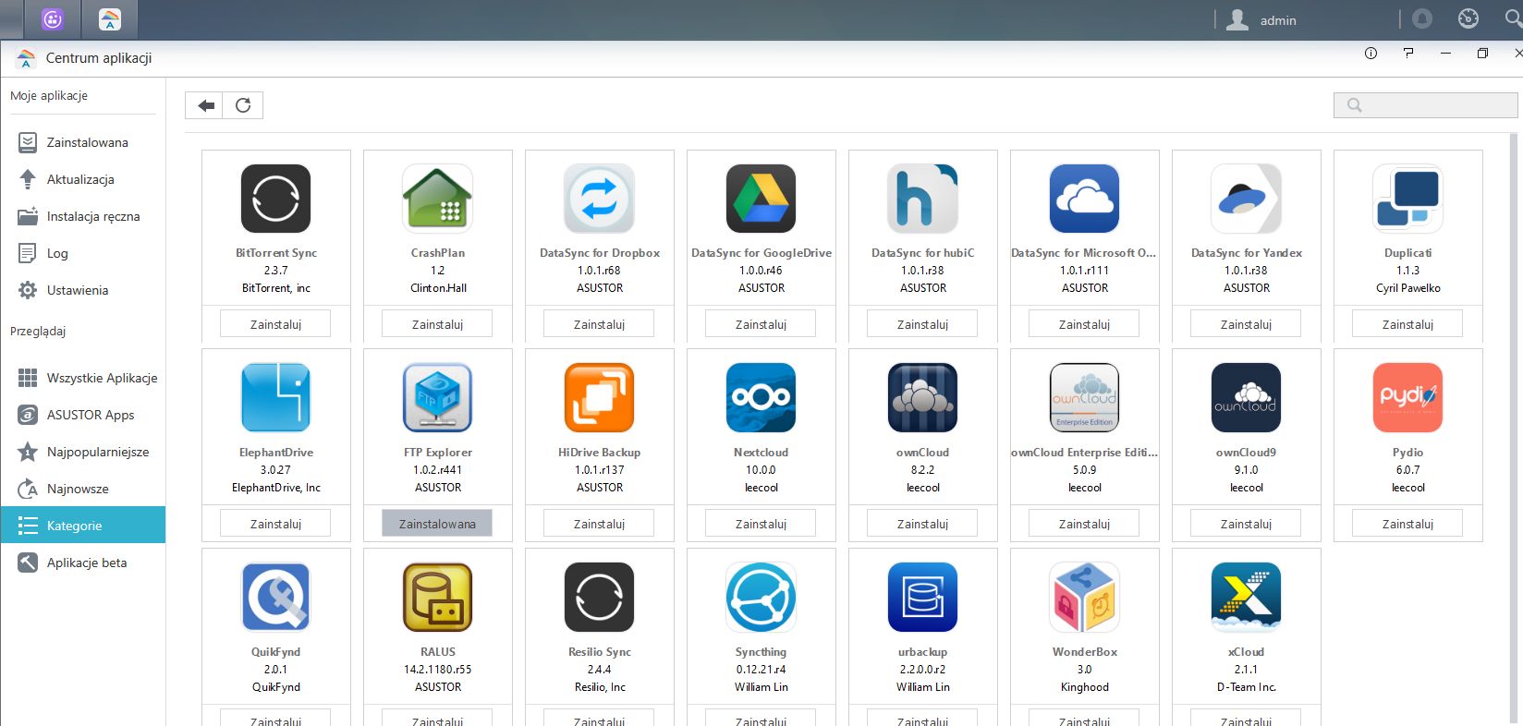Click Zainstaluj under Duplicati
This screenshot has width=1523, height=726.
point(1407,324)
